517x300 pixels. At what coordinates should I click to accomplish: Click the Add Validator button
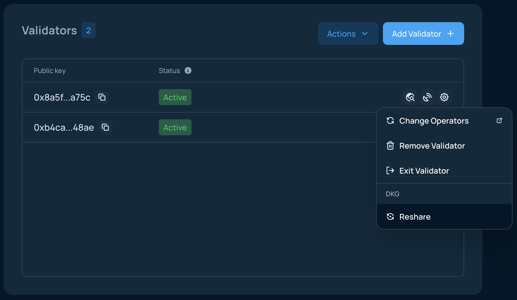pyautogui.click(x=424, y=34)
